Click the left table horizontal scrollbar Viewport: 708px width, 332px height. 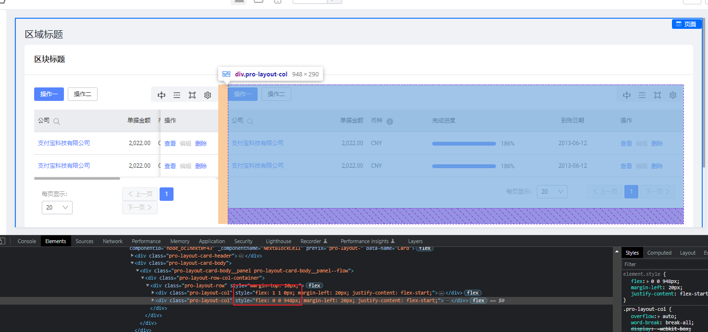click(x=77, y=178)
